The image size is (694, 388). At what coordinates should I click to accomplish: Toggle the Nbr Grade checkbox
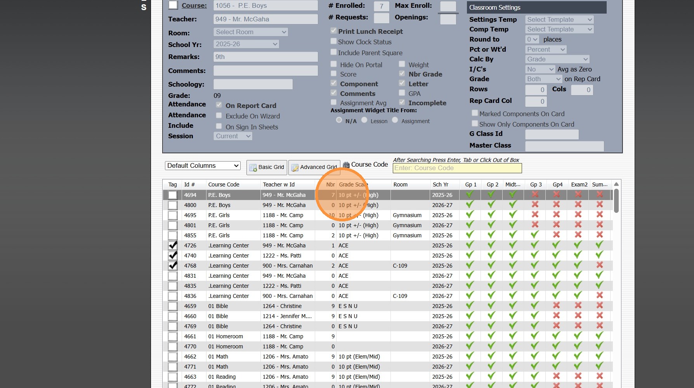coord(402,73)
